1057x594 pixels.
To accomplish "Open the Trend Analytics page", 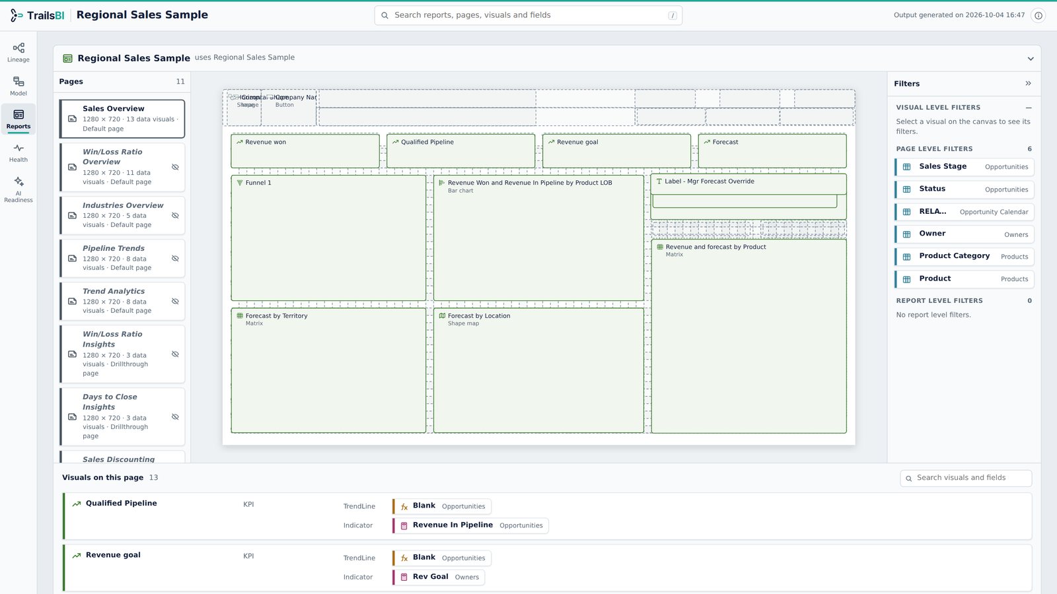I will coord(122,301).
